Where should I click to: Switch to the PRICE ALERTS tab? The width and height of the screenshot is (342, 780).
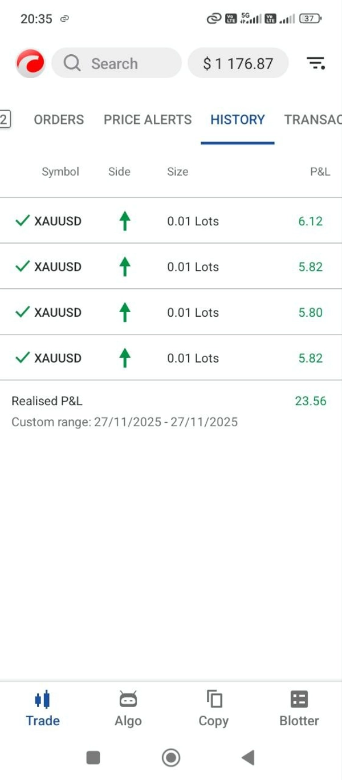[x=148, y=120]
